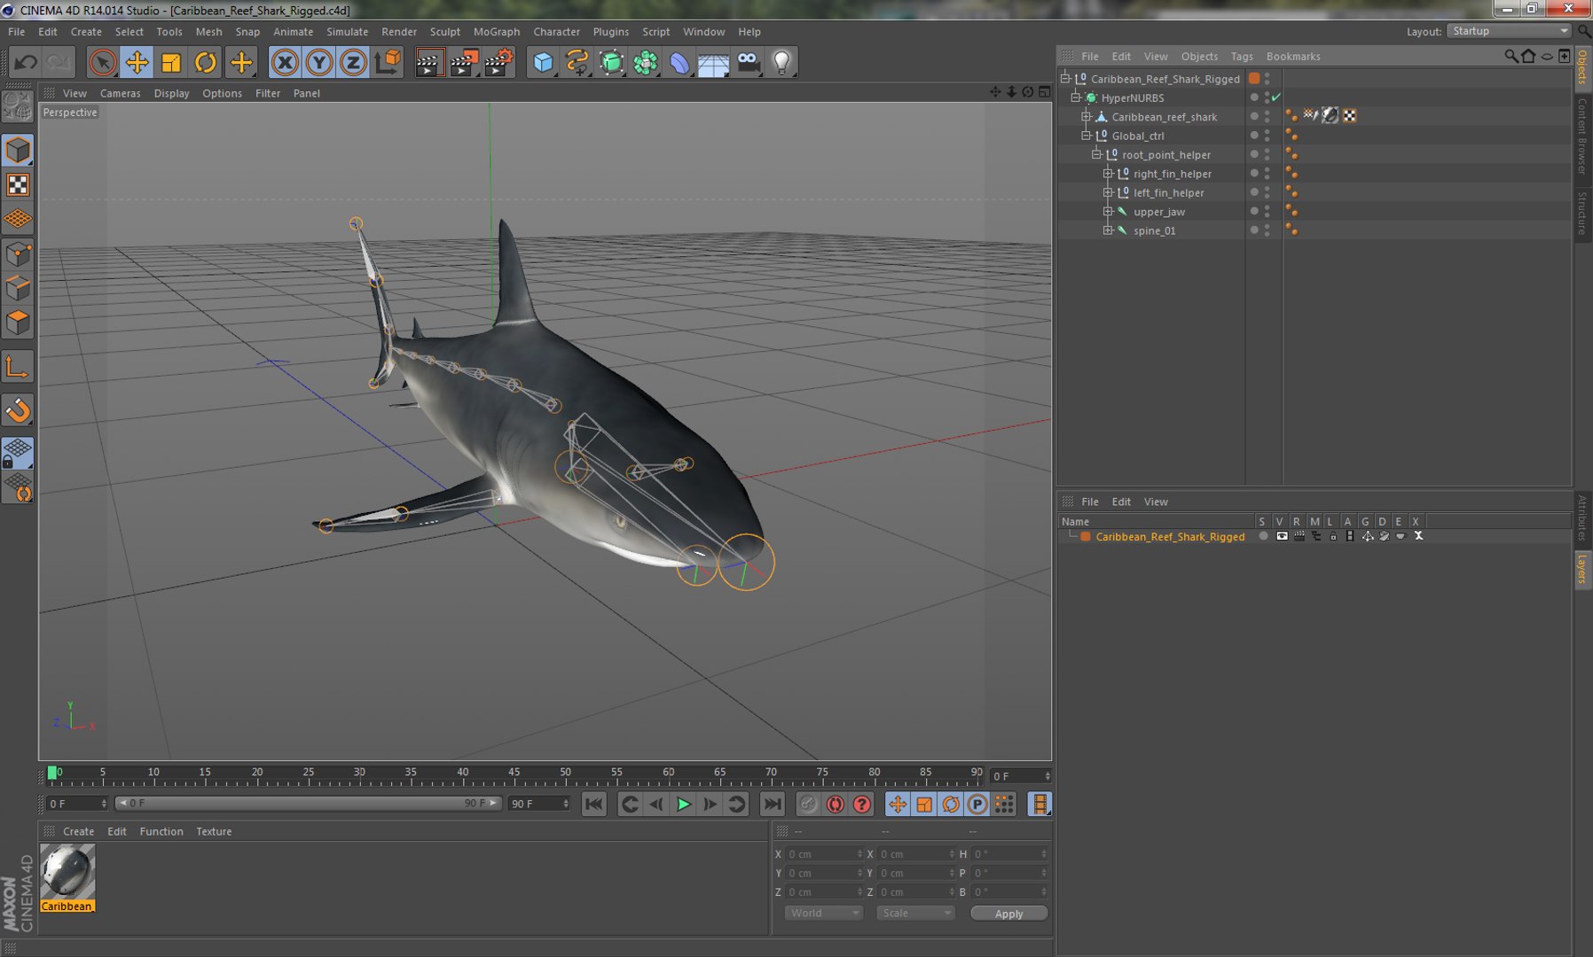This screenshot has height=957, width=1593.
Task: Expand the left_fin_helper node
Action: pos(1108,192)
